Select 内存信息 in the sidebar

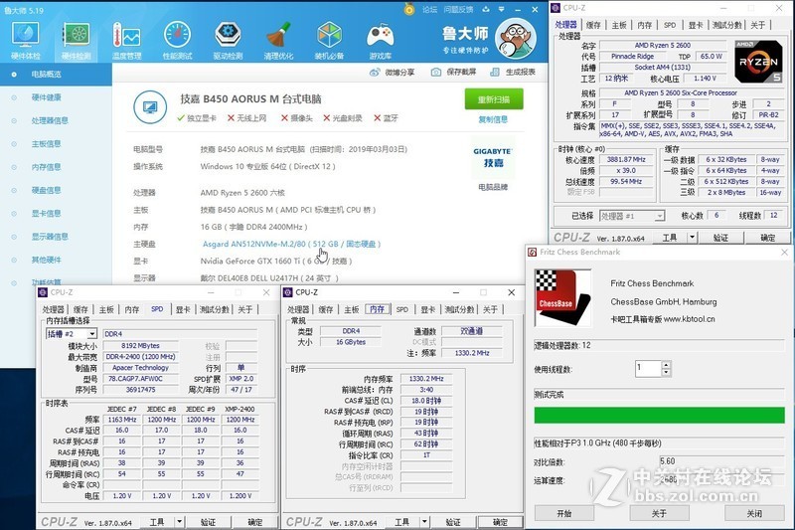(46, 167)
